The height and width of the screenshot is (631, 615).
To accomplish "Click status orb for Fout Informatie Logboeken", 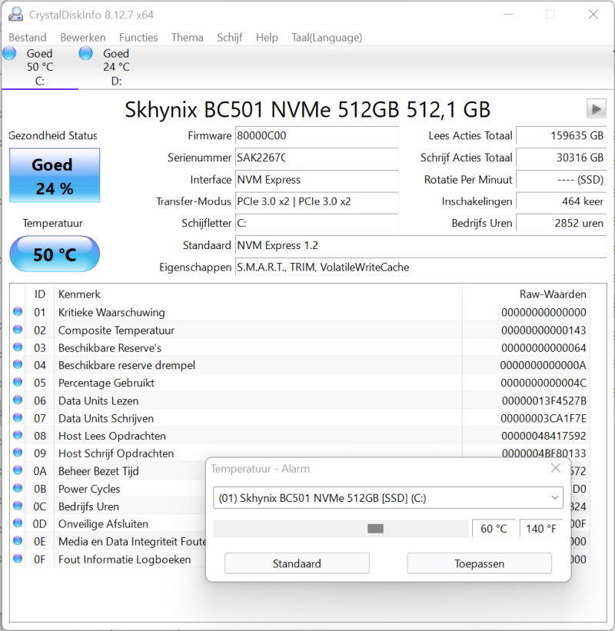I will click(18, 558).
